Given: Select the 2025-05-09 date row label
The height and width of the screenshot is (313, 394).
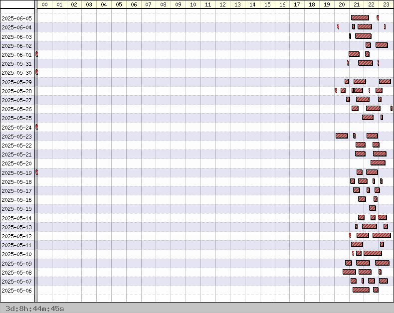Looking at the screenshot, I should tap(17, 264).
